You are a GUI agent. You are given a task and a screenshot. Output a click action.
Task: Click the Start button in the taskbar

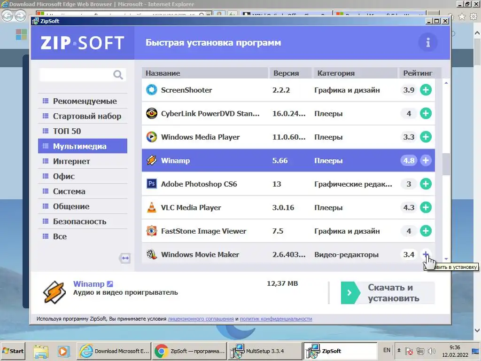click(x=13, y=351)
